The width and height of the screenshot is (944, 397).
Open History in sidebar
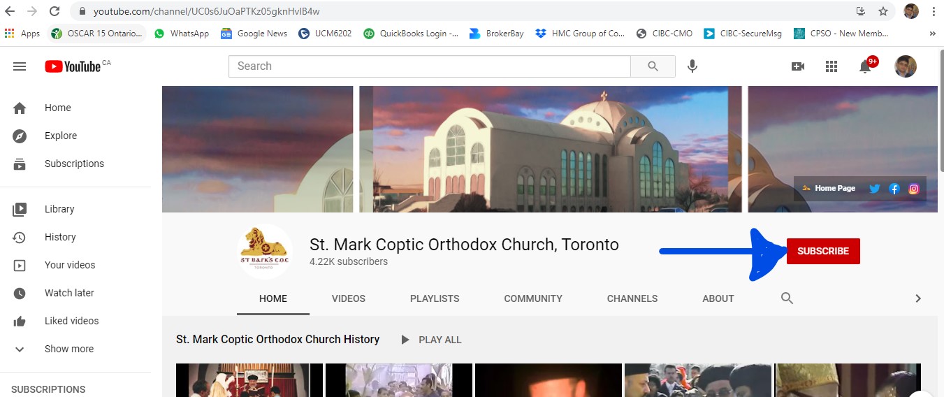(x=75, y=237)
